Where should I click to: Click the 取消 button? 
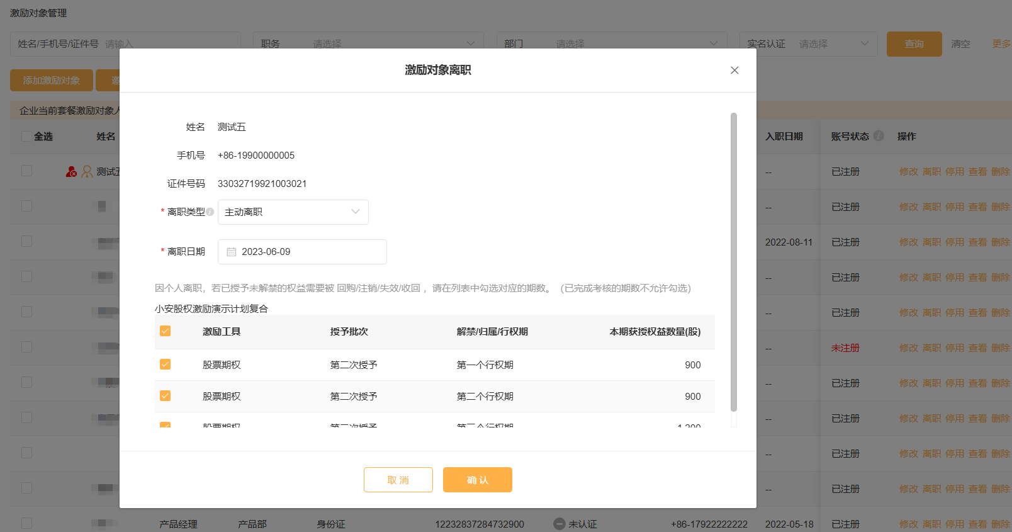click(x=398, y=480)
